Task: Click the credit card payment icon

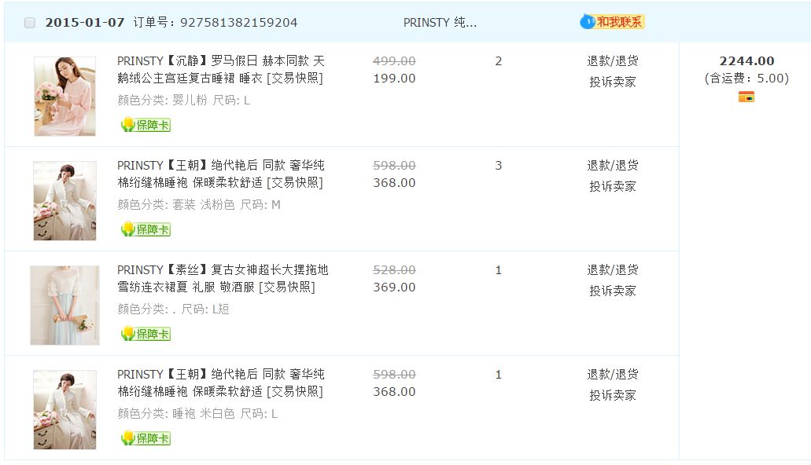Action: (x=746, y=97)
